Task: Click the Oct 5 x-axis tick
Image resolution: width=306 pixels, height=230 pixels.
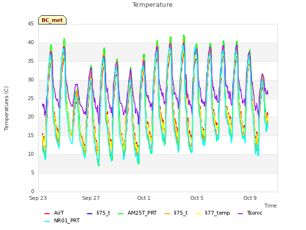Action: pos(197,198)
